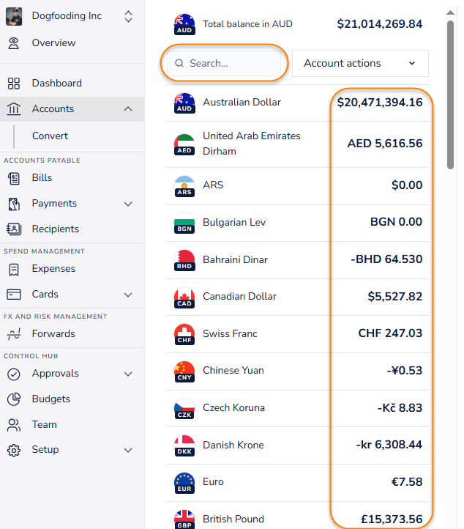The image size is (464, 529).
Task: Expand the Cards submenu chevron
Action: tap(128, 295)
